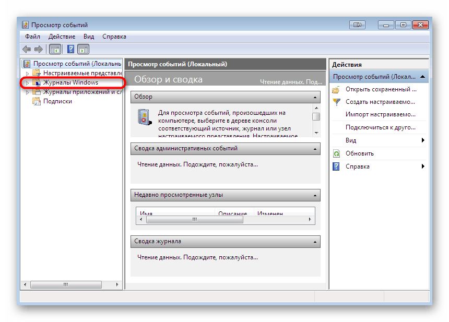Select Подключиться к другому компьютеру action

pos(379,127)
